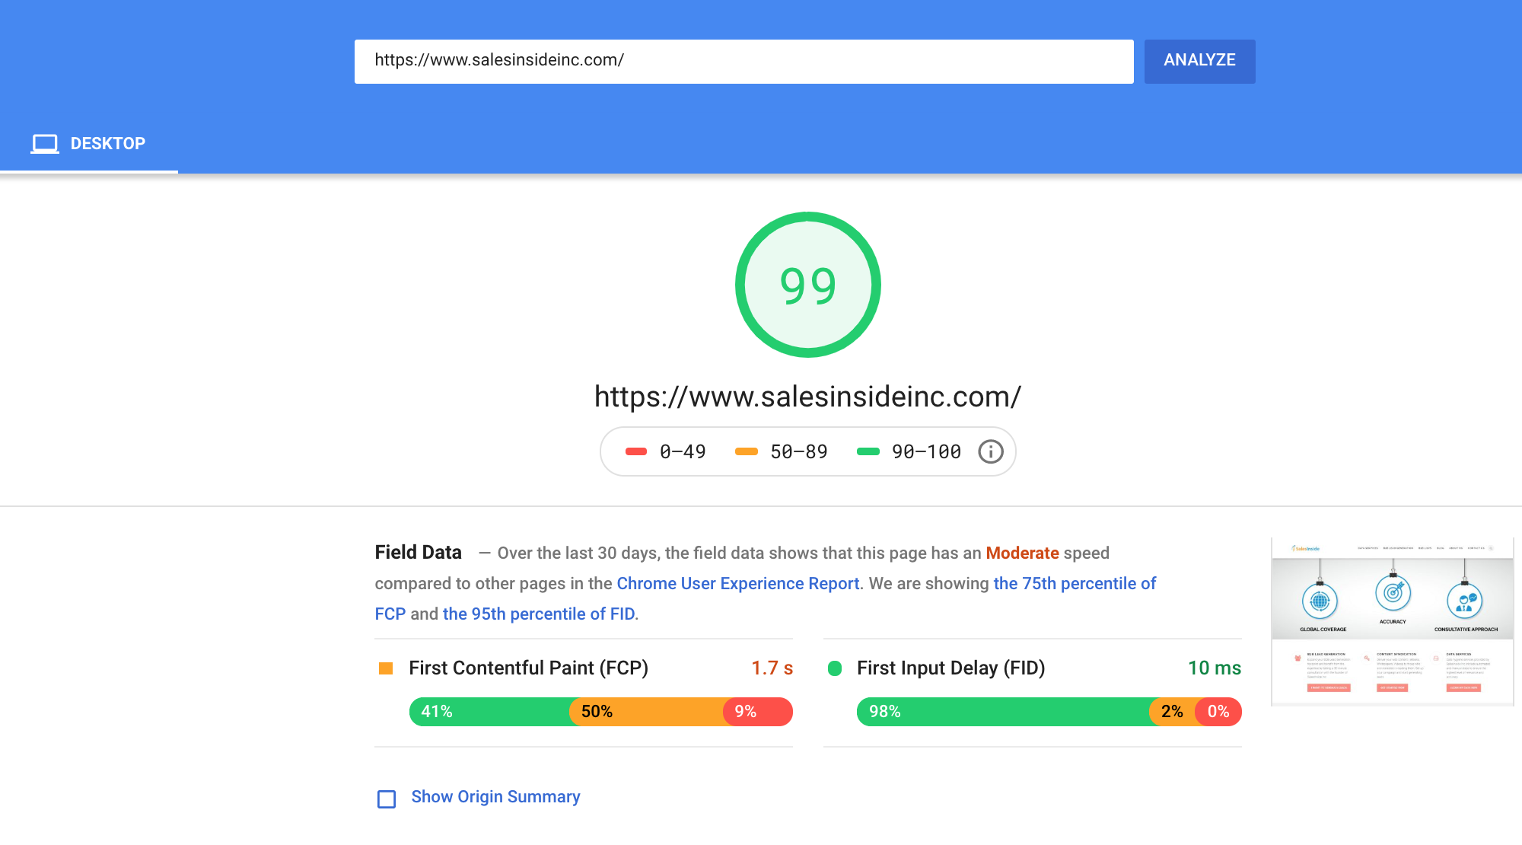Click the Show Origin Summary label

click(x=495, y=797)
